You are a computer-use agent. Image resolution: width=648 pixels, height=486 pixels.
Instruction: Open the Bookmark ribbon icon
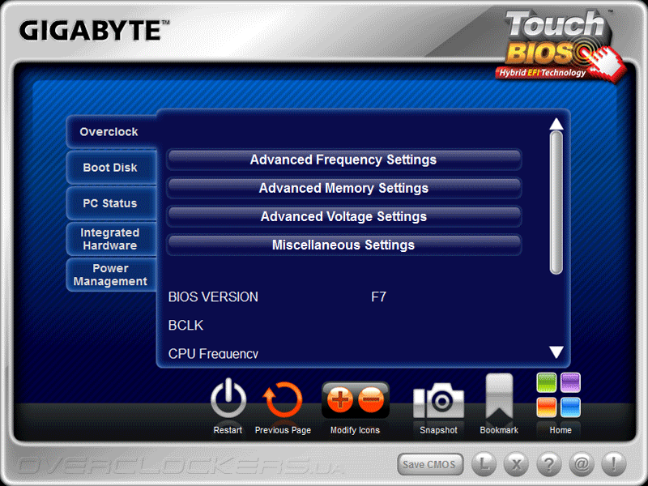(499, 397)
